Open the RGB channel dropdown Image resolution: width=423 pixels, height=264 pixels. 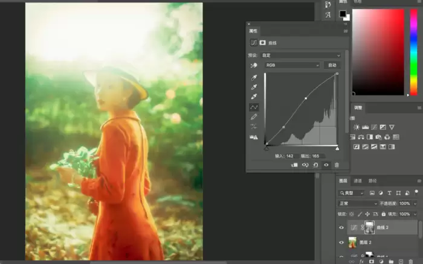[292, 65]
